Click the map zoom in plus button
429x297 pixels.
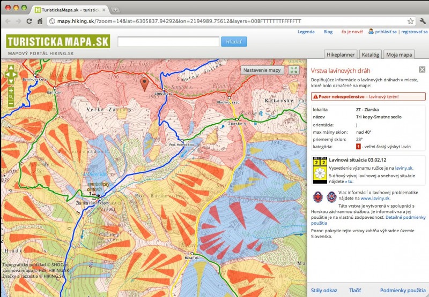pos(11,90)
